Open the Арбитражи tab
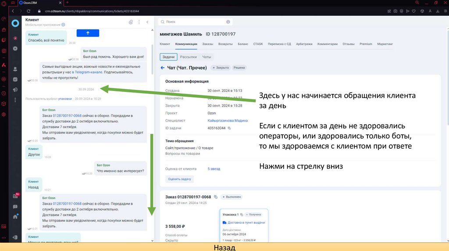 [304, 44]
